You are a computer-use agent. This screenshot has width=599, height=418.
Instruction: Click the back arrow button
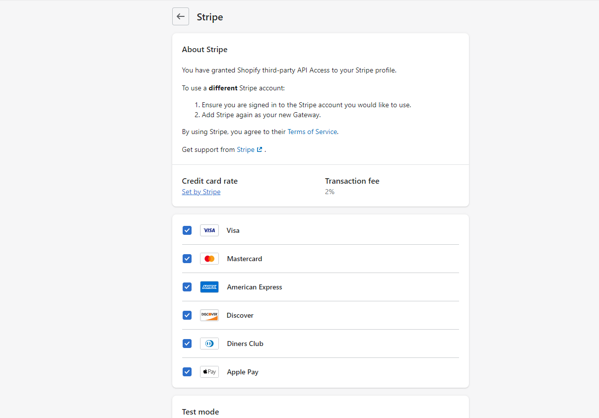click(x=181, y=16)
